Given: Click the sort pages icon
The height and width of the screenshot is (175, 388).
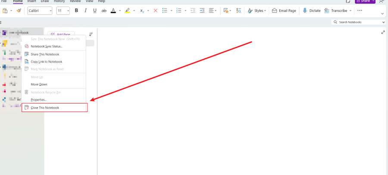Looking at the screenshot, I should [x=91, y=34].
